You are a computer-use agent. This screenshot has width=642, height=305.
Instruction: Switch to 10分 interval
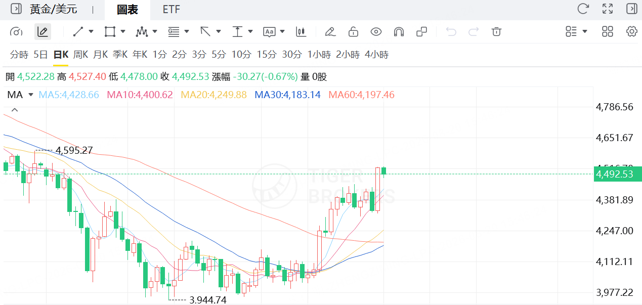pyautogui.click(x=241, y=55)
